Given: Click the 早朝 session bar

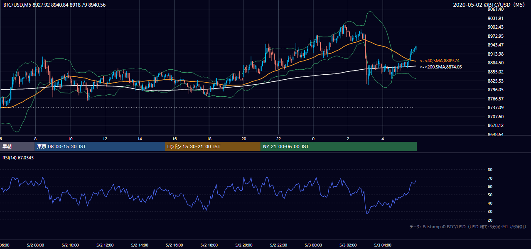Looking at the screenshot, I should coord(17,146).
